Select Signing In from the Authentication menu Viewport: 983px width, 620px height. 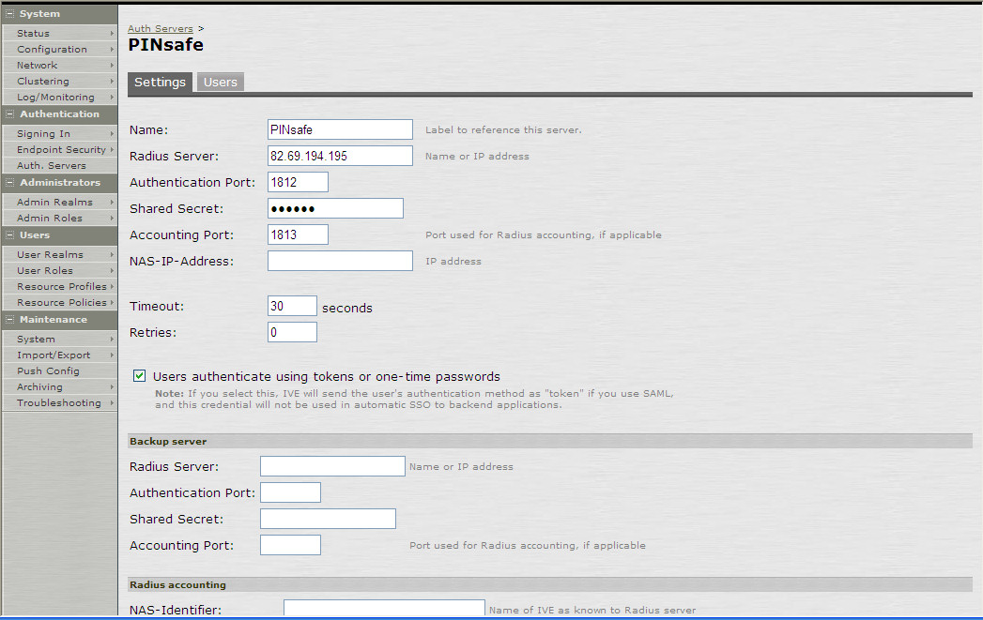click(x=42, y=133)
